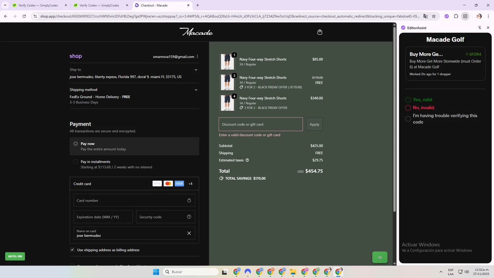Image resolution: width=494 pixels, height=278 pixels.
Task: View site information icon in address bar
Action: click(35, 16)
